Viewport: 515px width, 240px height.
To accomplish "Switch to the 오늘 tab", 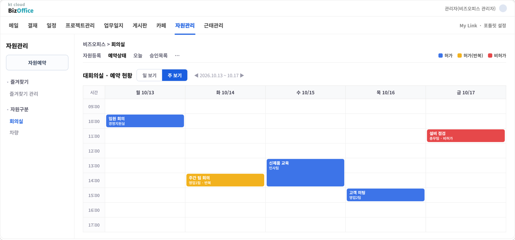I will (x=138, y=56).
